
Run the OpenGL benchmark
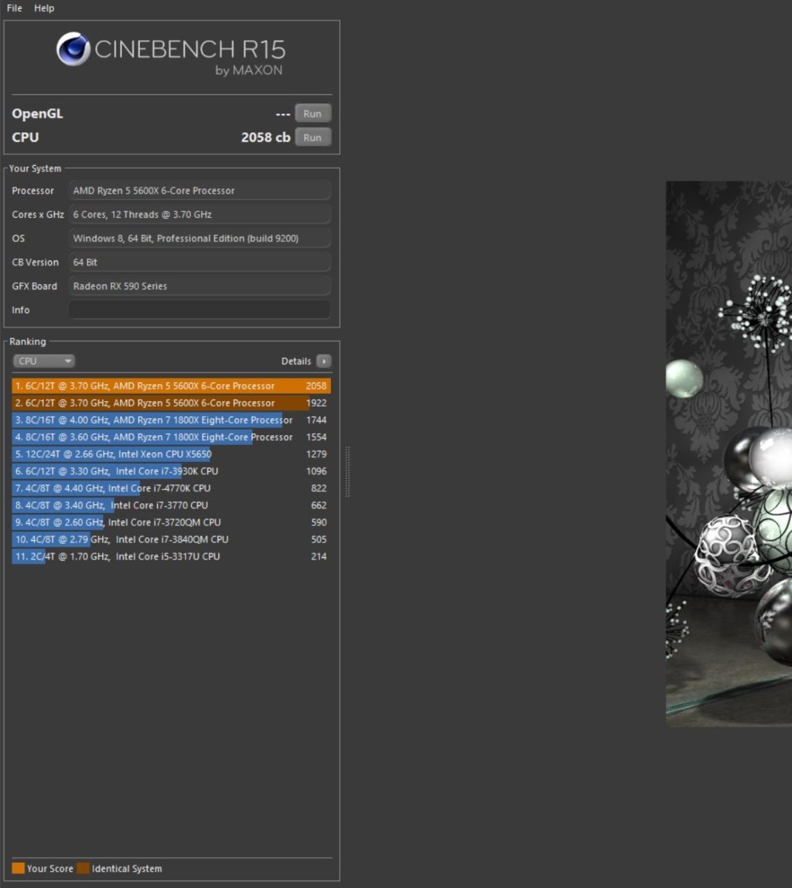click(x=312, y=113)
